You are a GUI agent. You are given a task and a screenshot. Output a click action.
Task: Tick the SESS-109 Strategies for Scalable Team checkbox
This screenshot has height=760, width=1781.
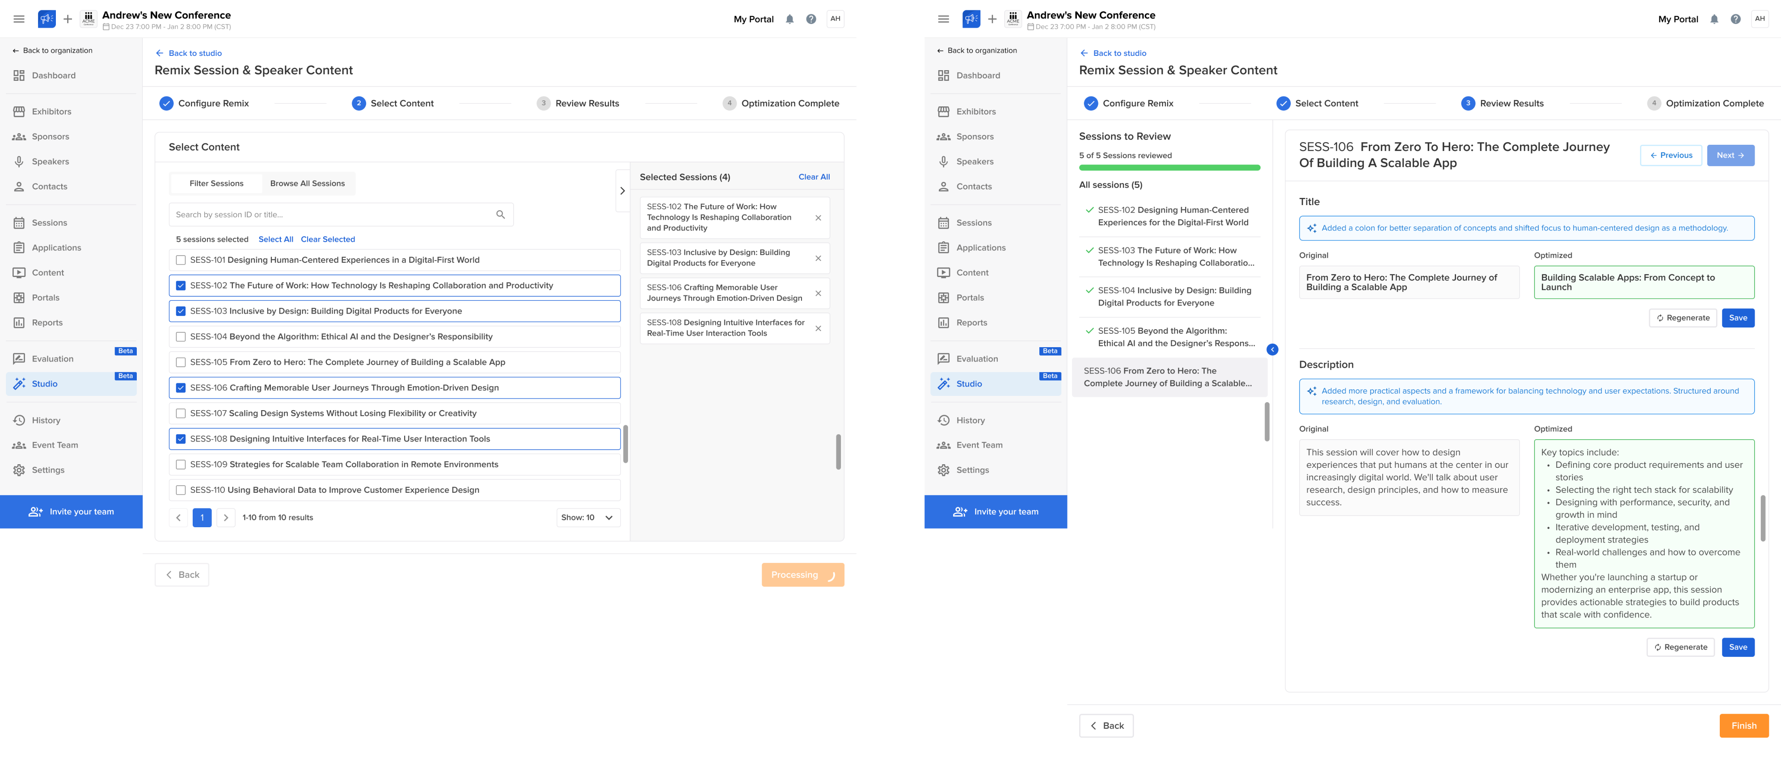pyautogui.click(x=181, y=465)
